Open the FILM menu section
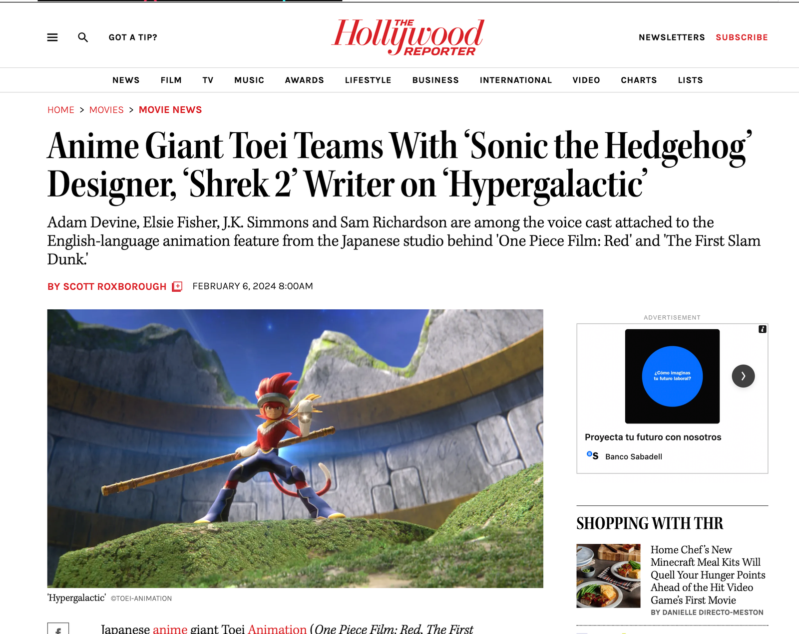This screenshot has height=634, width=799. click(x=171, y=80)
